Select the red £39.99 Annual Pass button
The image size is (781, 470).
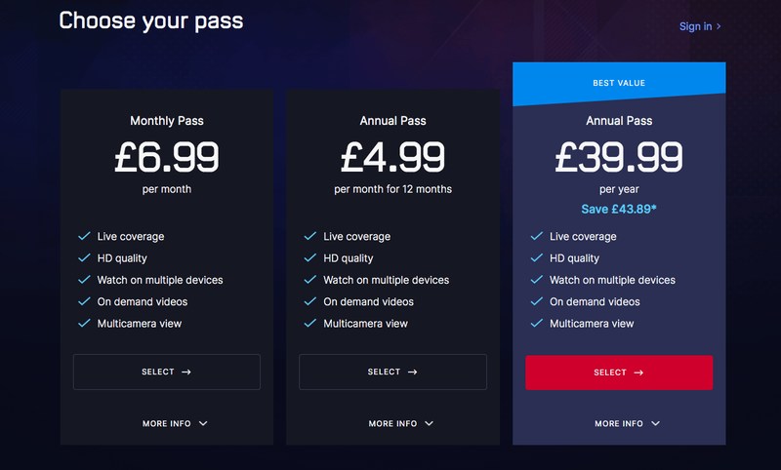[619, 372]
